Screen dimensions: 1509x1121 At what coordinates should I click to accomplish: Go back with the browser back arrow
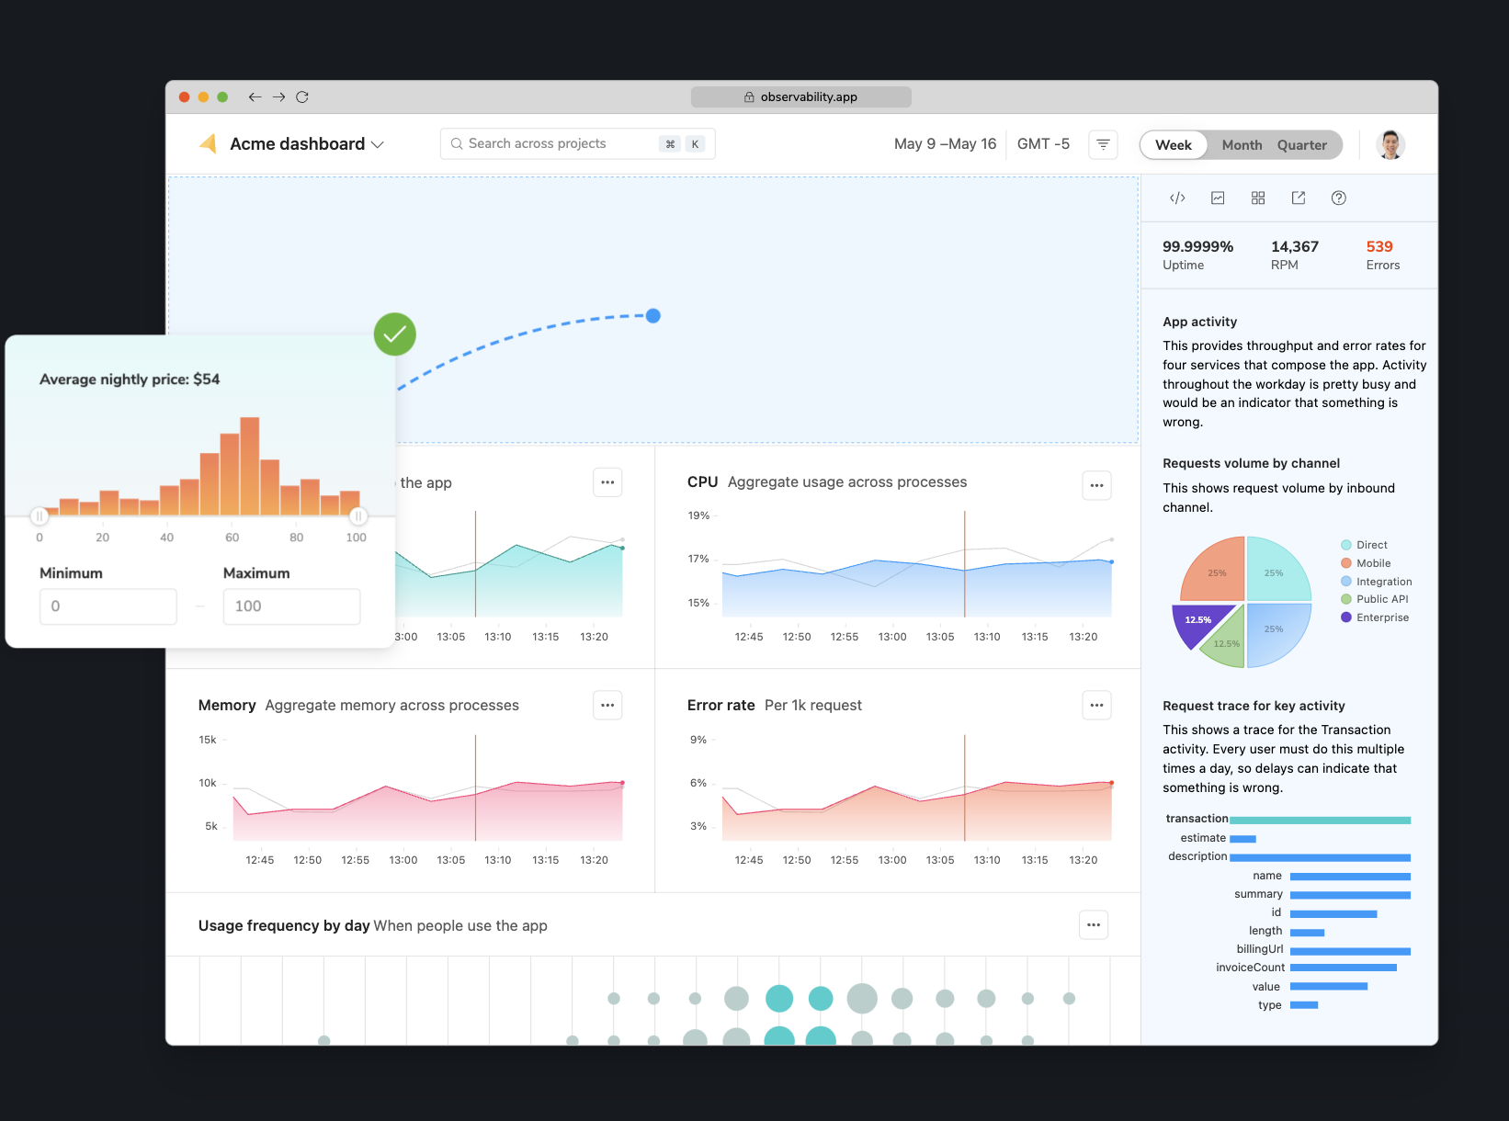pos(255,96)
